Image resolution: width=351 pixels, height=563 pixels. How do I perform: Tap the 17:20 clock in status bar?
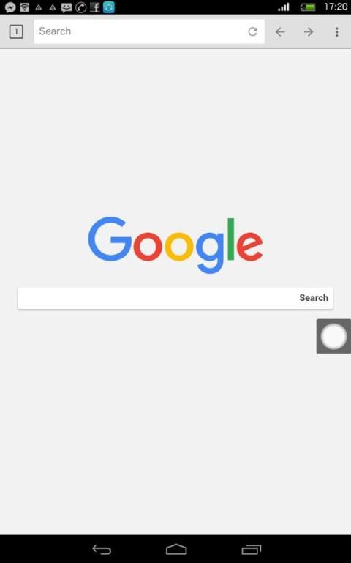pos(336,7)
